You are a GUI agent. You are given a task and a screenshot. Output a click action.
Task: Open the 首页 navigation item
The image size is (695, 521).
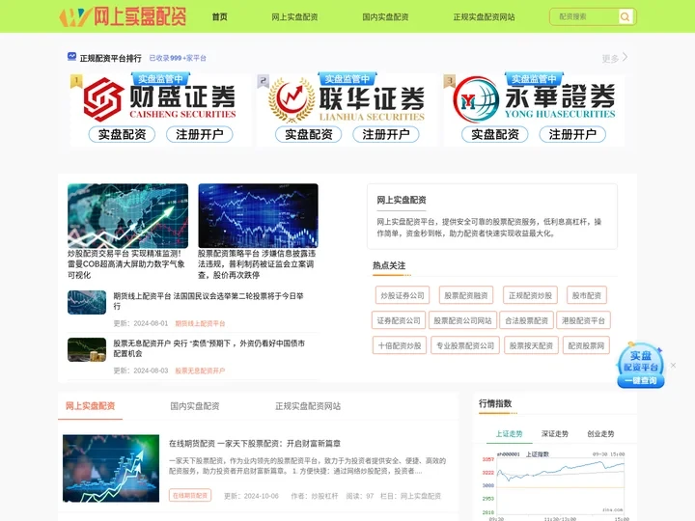pos(219,16)
